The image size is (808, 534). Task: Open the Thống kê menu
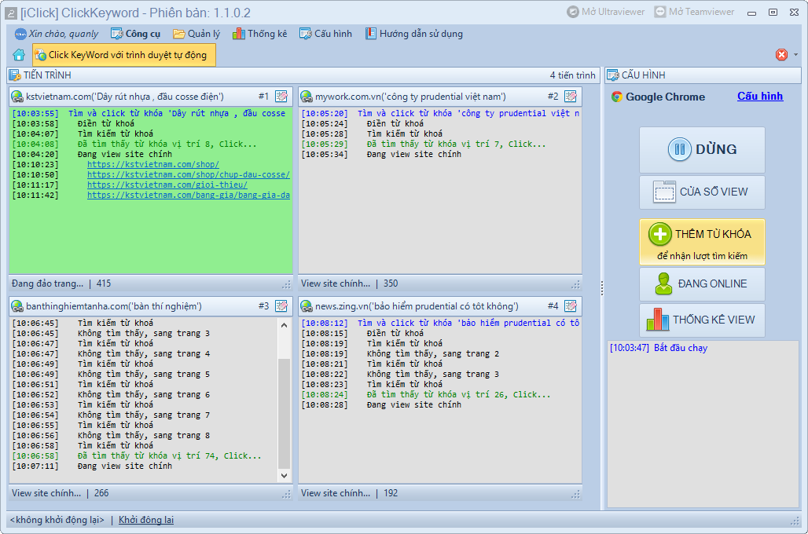point(259,34)
